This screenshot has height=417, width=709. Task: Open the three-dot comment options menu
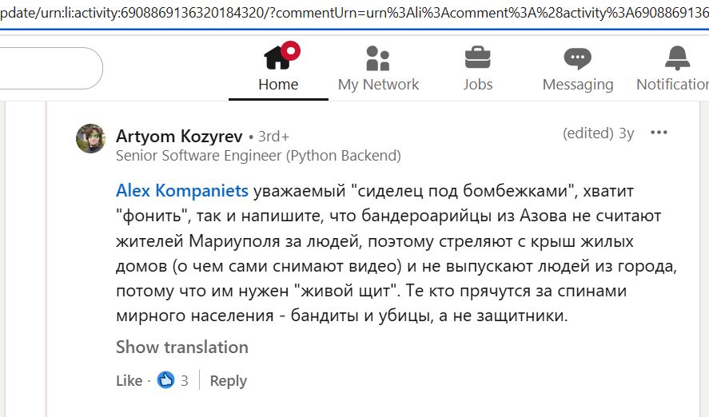(x=659, y=133)
